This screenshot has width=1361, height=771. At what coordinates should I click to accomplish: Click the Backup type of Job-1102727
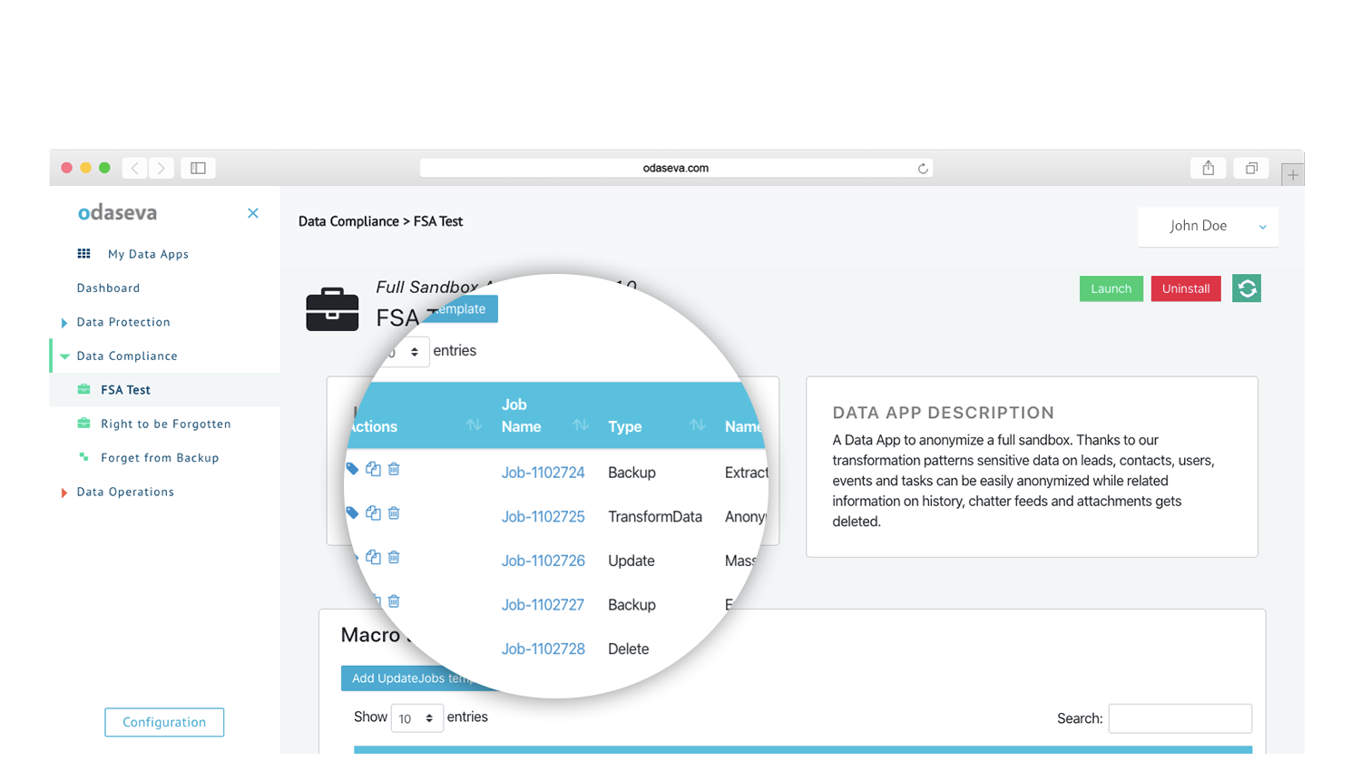point(632,605)
